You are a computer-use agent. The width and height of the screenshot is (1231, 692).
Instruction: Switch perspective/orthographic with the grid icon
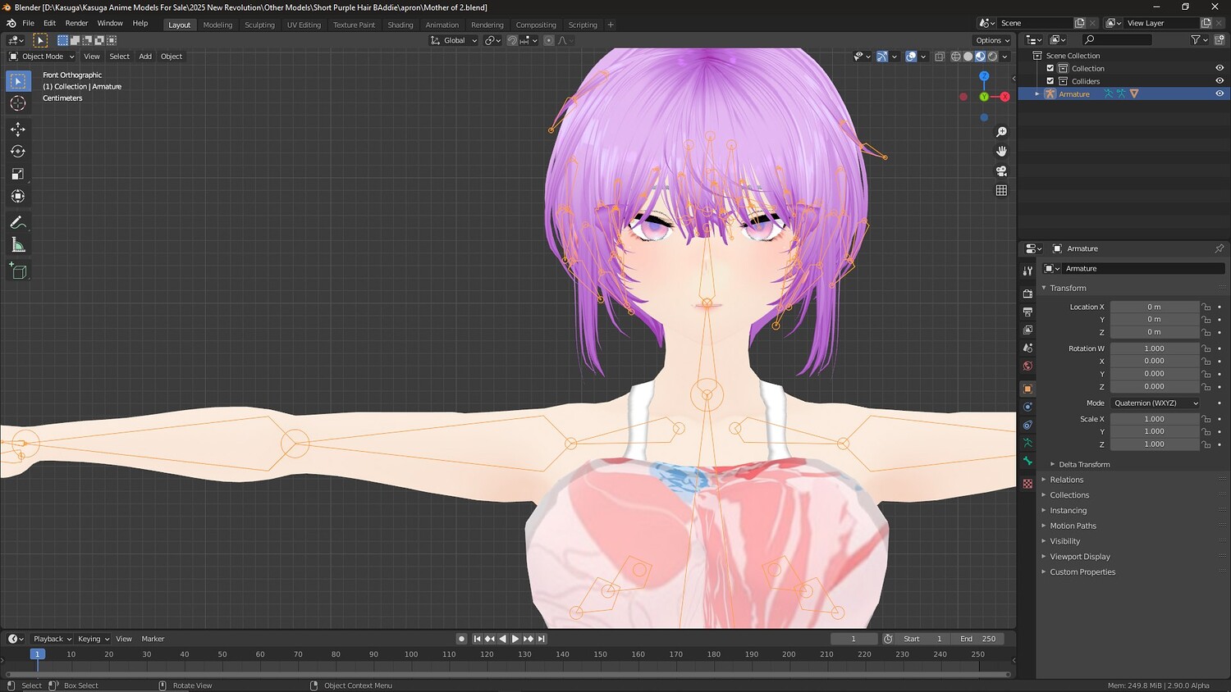pyautogui.click(x=1001, y=190)
